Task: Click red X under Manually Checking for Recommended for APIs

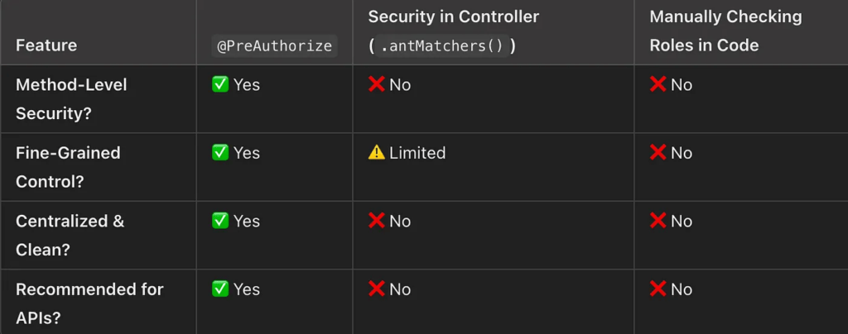Action: (658, 289)
